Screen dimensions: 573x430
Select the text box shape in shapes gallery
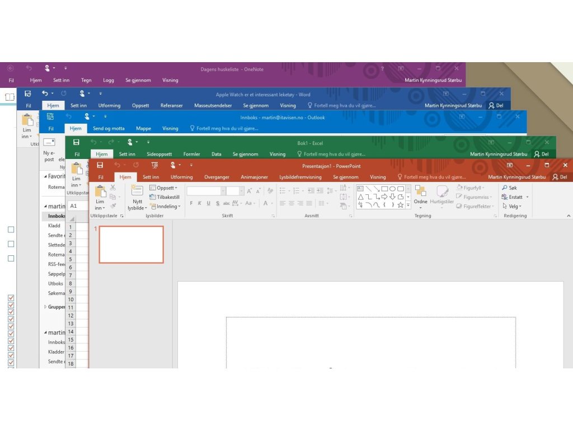tap(360, 189)
